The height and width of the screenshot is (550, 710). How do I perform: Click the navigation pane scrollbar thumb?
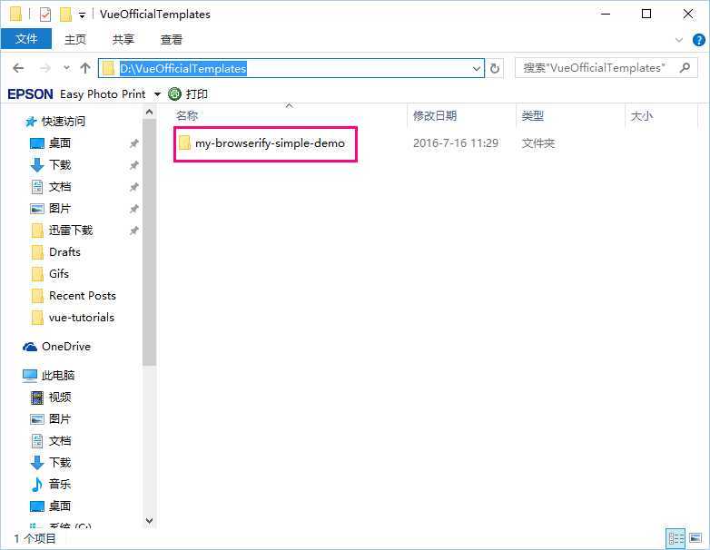click(x=149, y=242)
